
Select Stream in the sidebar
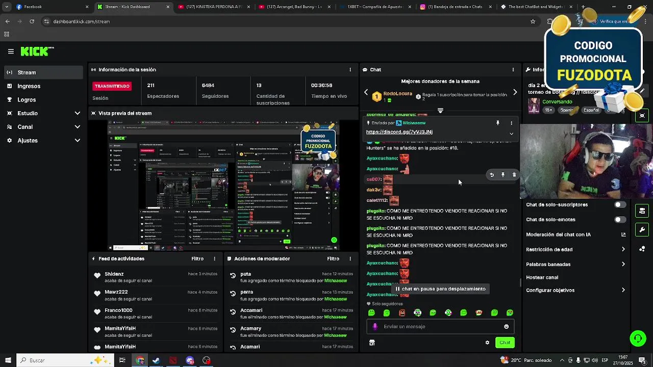[x=43, y=72]
